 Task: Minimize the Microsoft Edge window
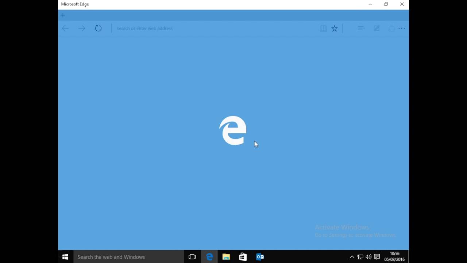tap(370, 4)
